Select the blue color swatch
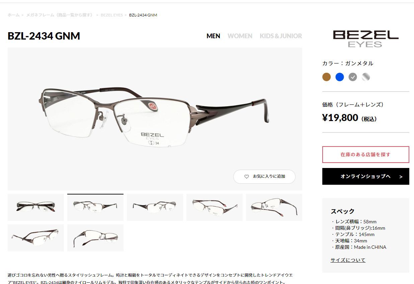The width and height of the screenshot is (414, 284). pos(340,77)
